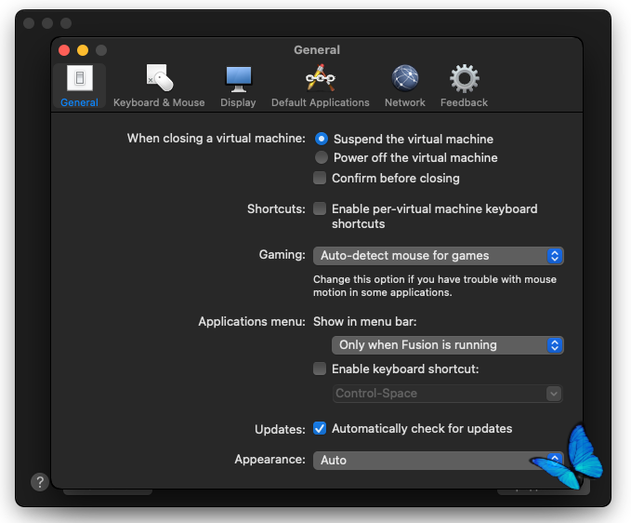Screen dimensions: 631x523
Task: Open the Only when Fusion is running dropdown
Action: coord(448,345)
